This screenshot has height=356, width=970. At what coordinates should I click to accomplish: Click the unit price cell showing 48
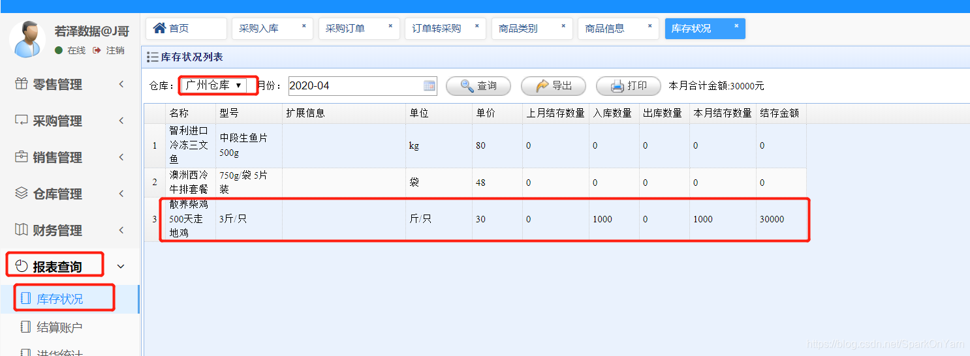[x=497, y=183]
